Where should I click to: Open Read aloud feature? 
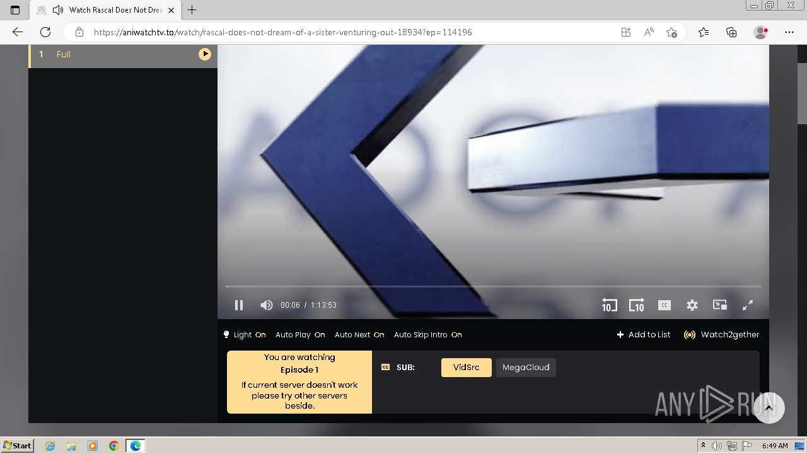tap(649, 32)
